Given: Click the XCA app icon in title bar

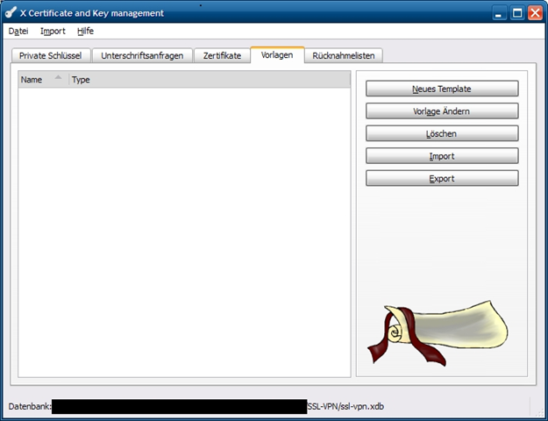Looking at the screenshot, I should (11, 13).
